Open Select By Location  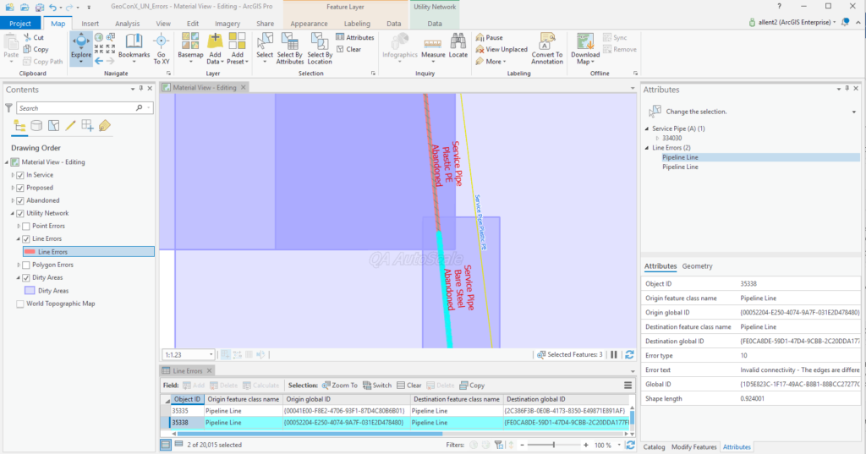pyautogui.click(x=320, y=48)
